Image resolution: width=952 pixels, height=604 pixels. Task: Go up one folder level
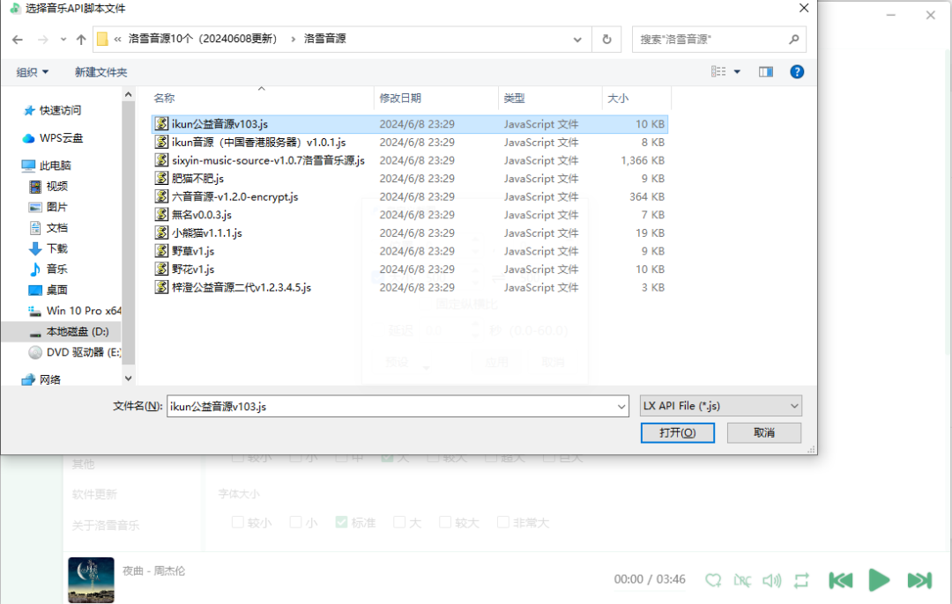pyautogui.click(x=81, y=40)
